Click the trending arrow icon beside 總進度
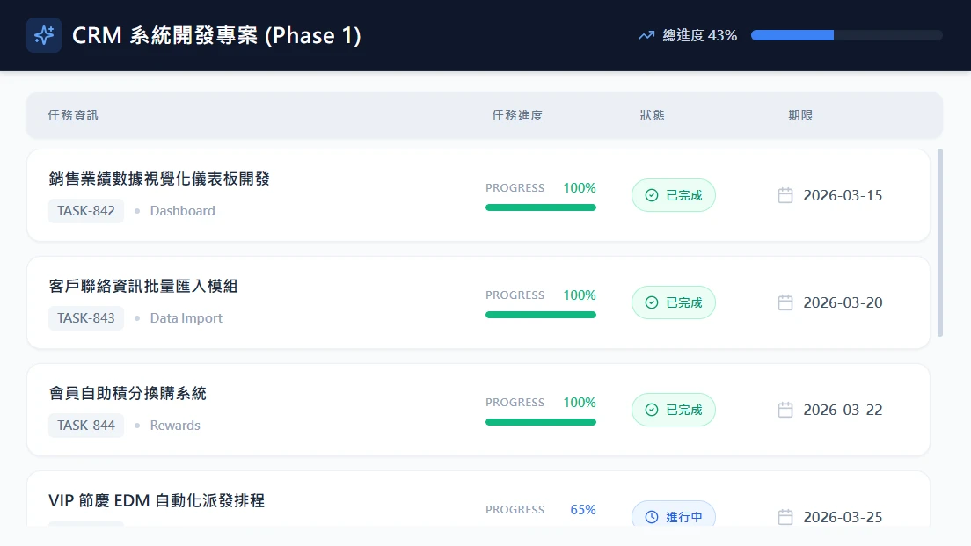The height and width of the screenshot is (546, 971). [x=646, y=35]
